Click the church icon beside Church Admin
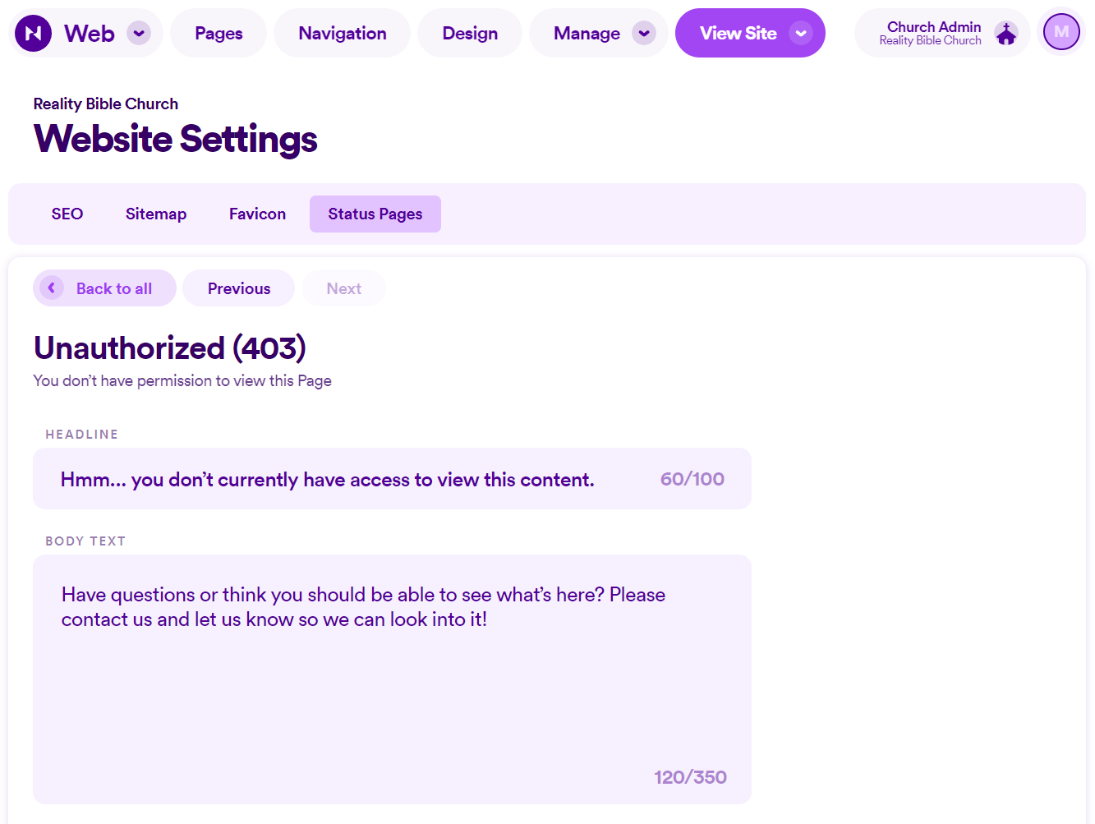Image resolution: width=1095 pixels, height=824 pixels. (1006, 33)
